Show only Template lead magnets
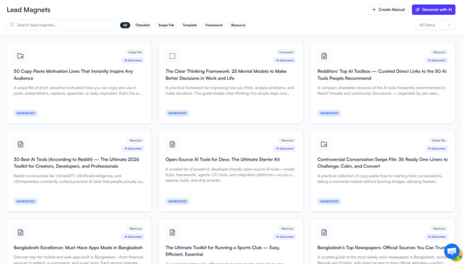463x264 pixels. 189,25
